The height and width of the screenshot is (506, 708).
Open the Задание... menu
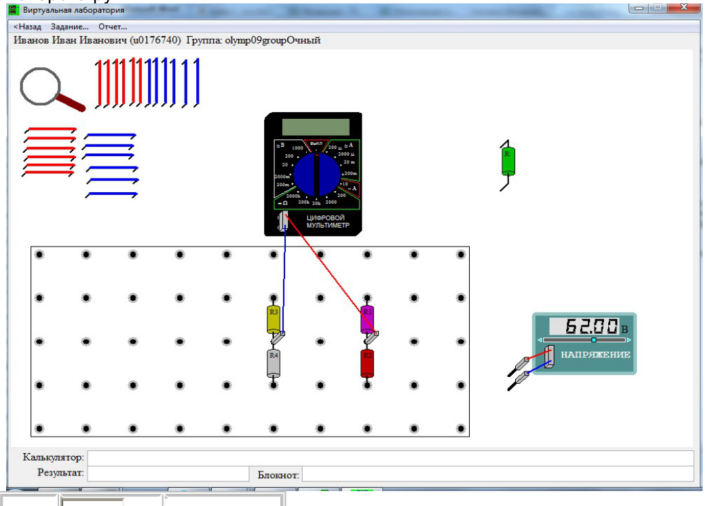coord(69,26)
